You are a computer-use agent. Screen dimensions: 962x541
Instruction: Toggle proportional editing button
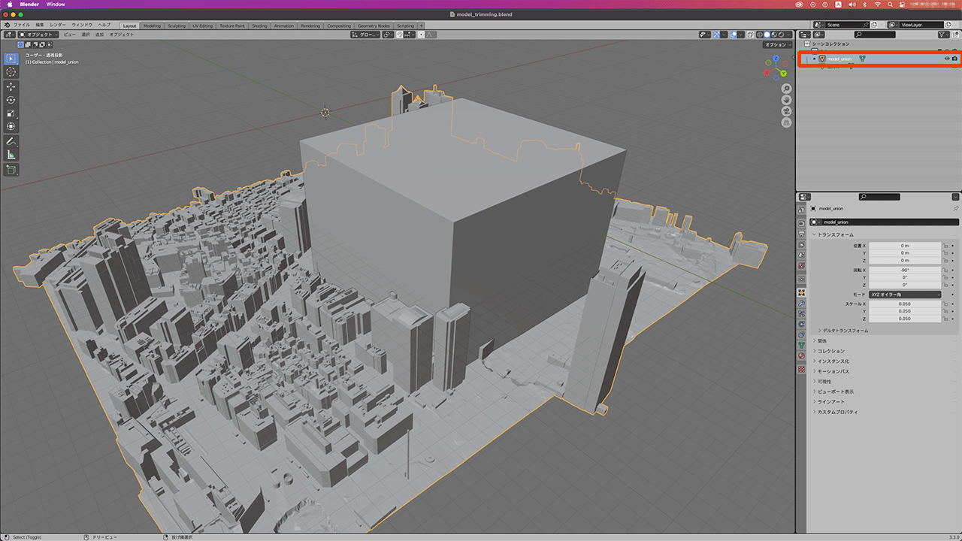(x=421, y=35)
